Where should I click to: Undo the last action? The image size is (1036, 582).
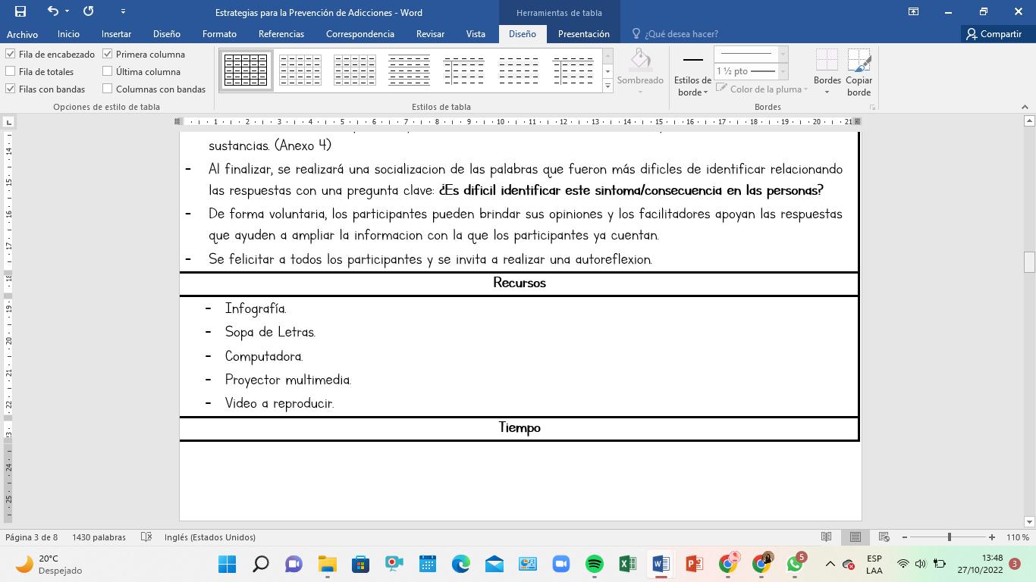pyautogui.click(x=52, y=11)
